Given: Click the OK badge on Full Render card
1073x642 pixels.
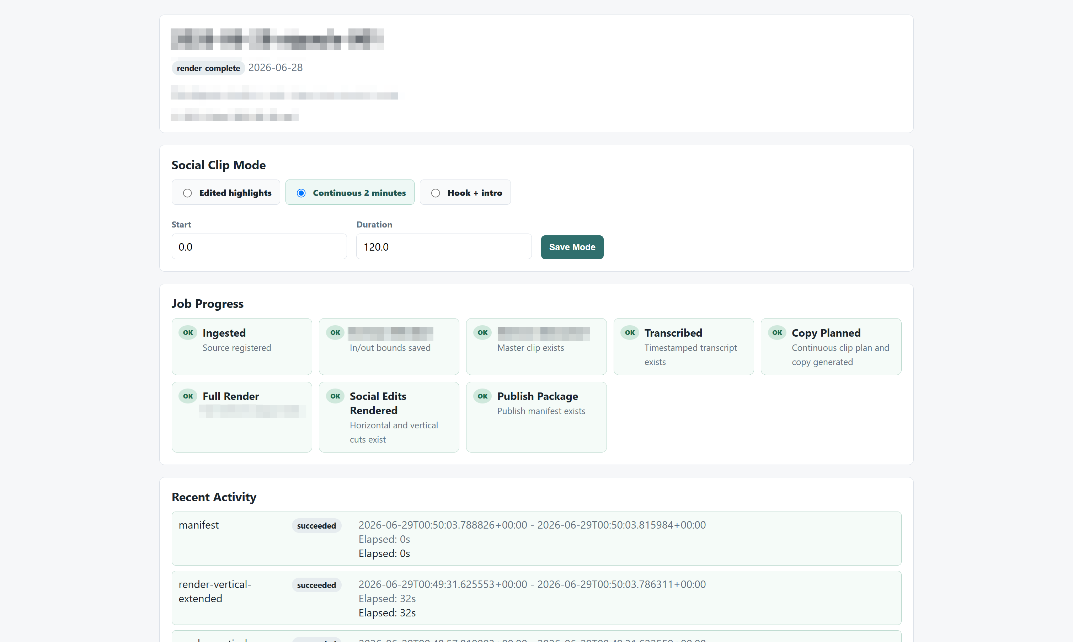Looking at the screenshot, I should pyautogui.click(x=188, y=396).
